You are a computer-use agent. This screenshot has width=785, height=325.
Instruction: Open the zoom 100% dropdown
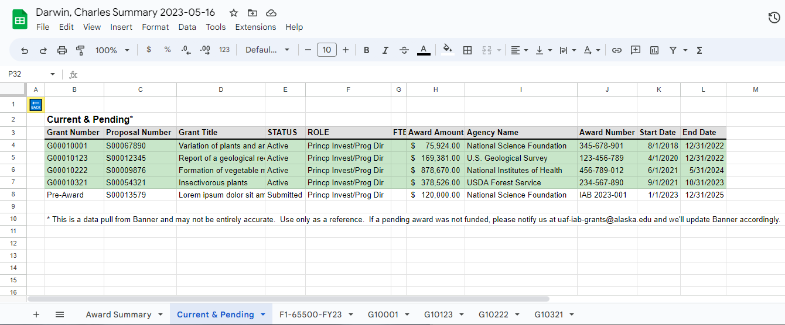coord(112,50)
